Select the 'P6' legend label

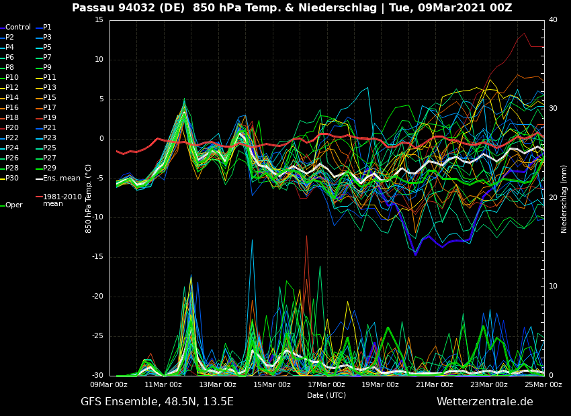point(9,58)
